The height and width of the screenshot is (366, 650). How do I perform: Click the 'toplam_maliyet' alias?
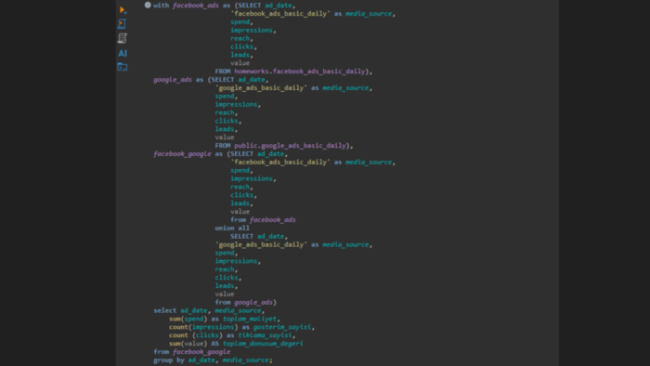(x=250, y=319)
